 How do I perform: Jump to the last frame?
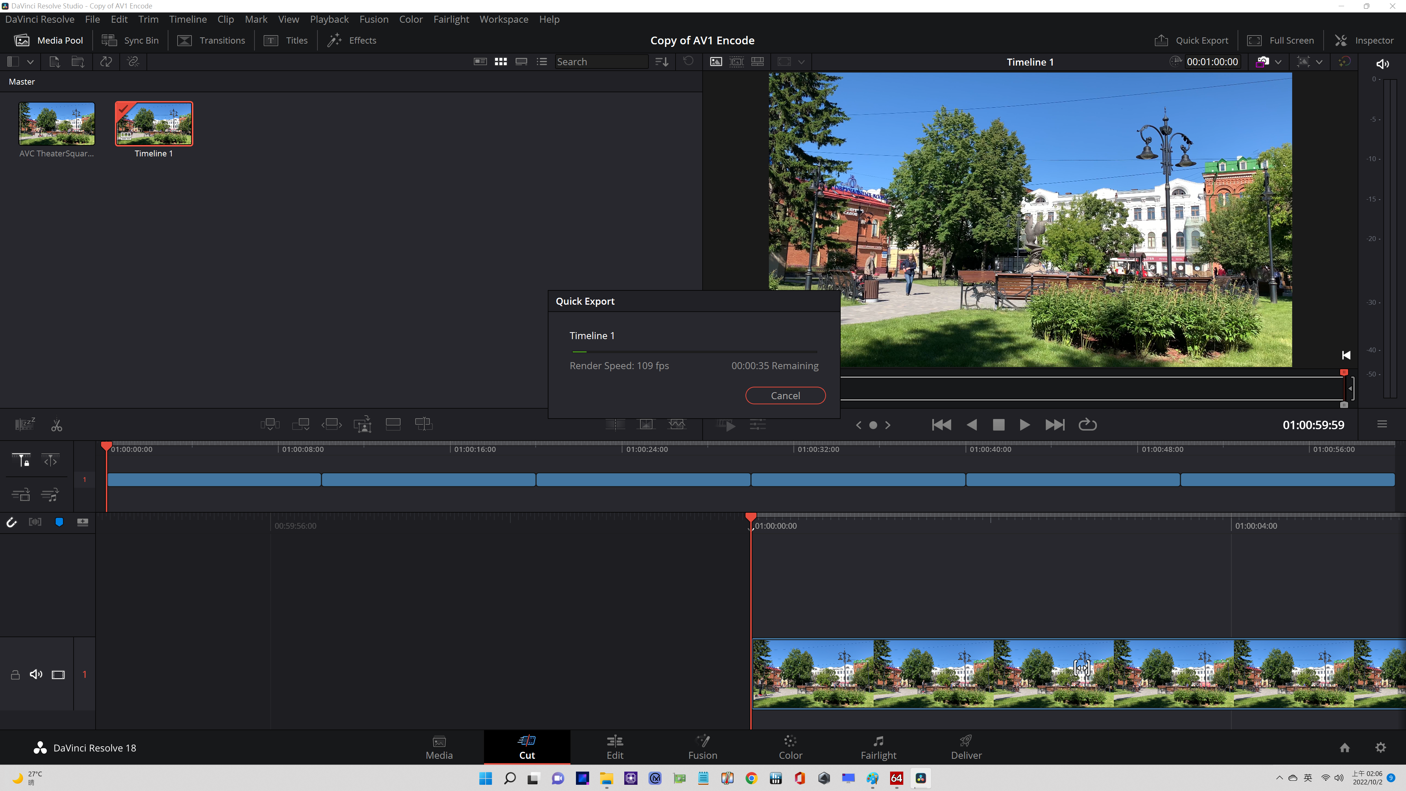coord(1054,425)
